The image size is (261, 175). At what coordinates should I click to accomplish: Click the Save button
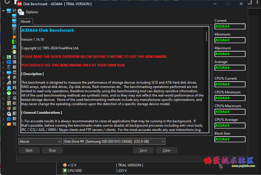(143, 150)
